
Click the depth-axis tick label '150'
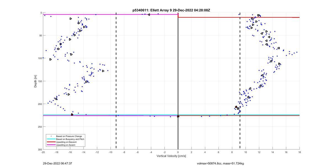(x=39, y=81)
